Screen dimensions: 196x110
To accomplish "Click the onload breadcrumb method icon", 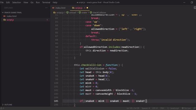I will (67, 13).
